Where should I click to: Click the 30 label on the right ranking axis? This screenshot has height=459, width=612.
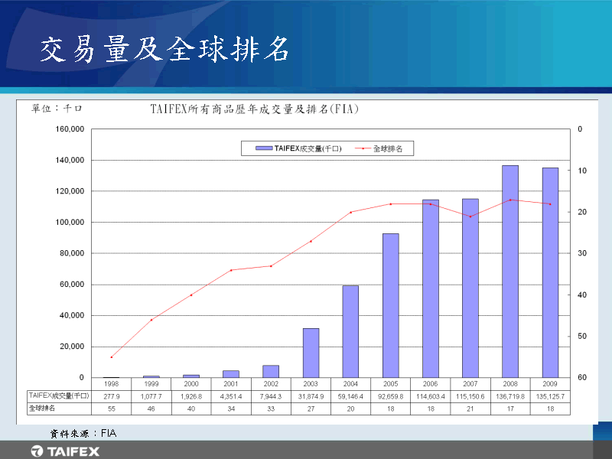[582, 253]
